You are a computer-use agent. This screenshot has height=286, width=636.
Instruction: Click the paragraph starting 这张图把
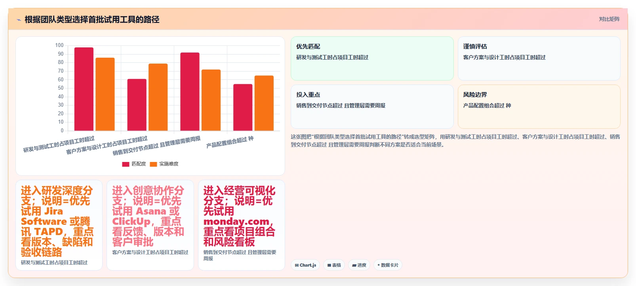point(455,141)
